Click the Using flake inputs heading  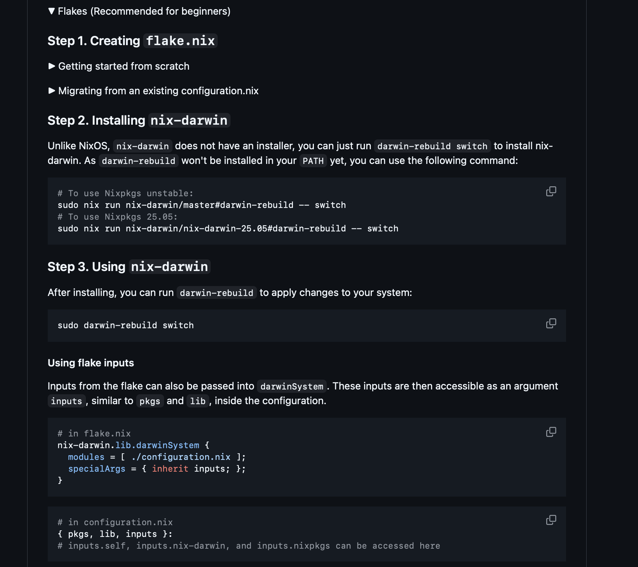[91, 362]
